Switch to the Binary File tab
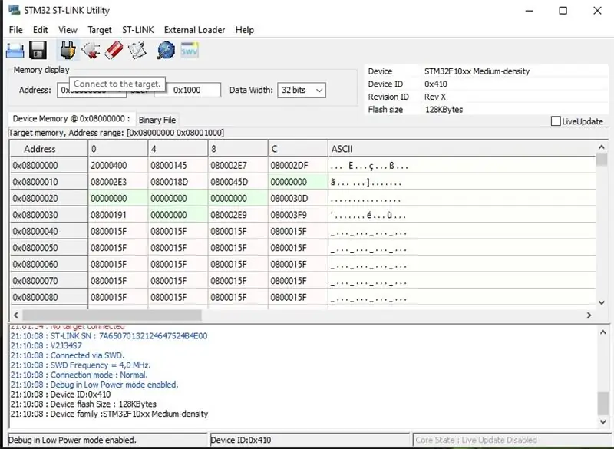Viewport: 614px width, 449px height. [x=157, y=120]
